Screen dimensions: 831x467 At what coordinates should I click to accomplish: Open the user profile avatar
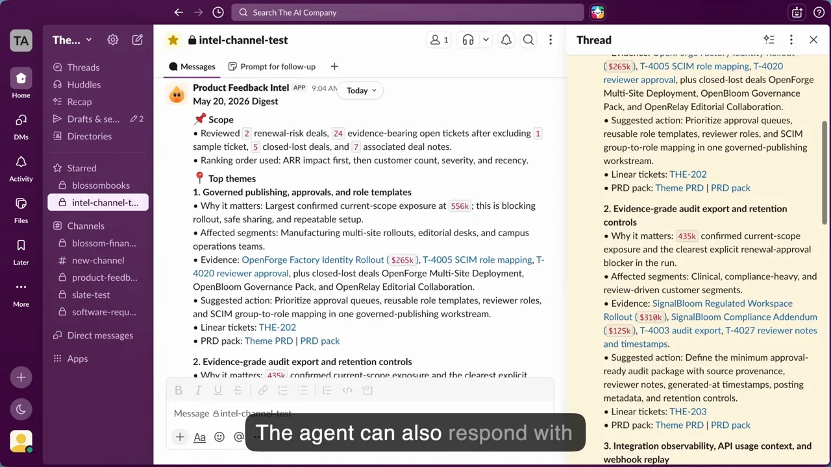coord(21,441)
